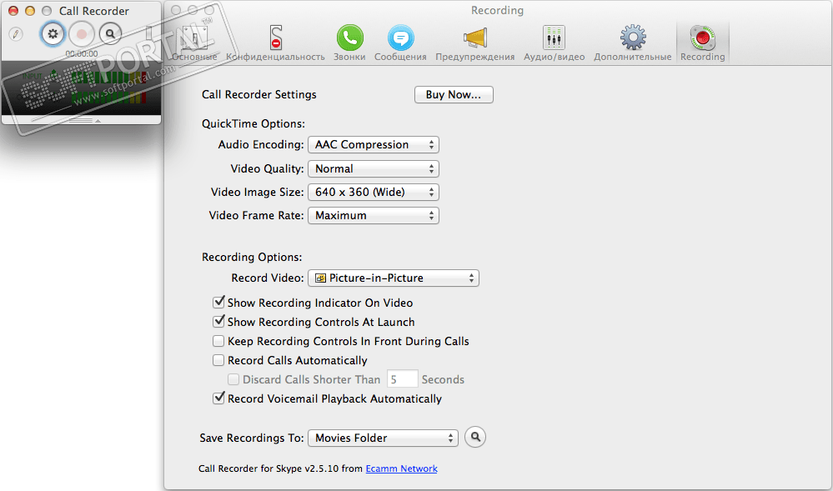The image size is (833, 491).
Task: Open the Ecamm Network link
Action: click(402, 468)
